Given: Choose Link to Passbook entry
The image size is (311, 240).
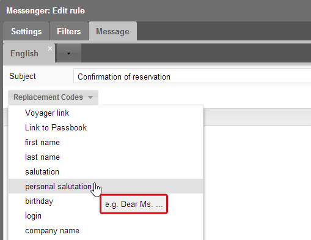Looking at the screenshot, I should point(106,127).
